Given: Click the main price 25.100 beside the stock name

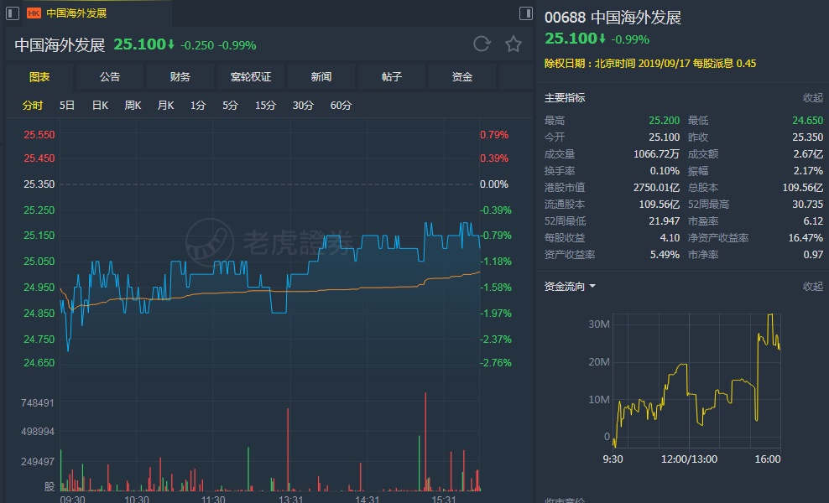Looking at the screenshot, I should pyautogui.click(x=140, y=44).
